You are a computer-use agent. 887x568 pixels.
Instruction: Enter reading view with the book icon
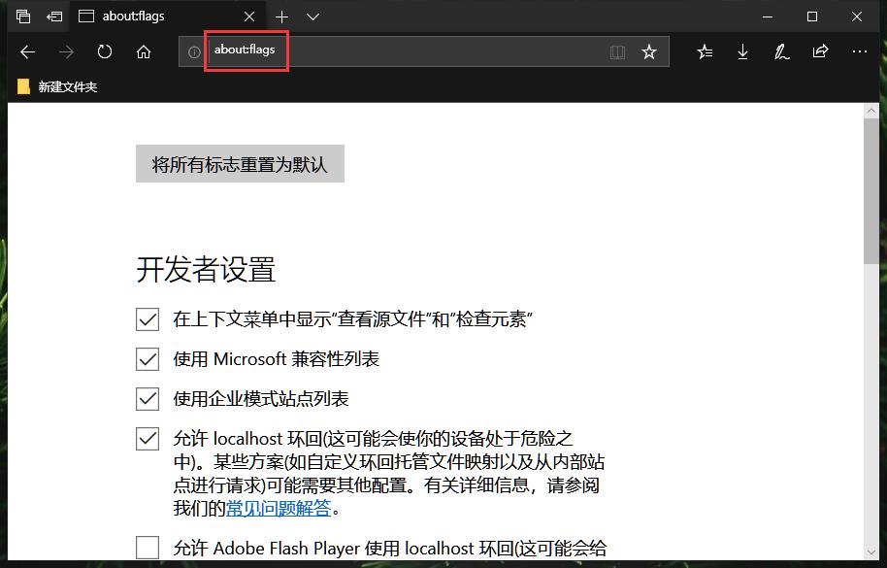[618, 51]
